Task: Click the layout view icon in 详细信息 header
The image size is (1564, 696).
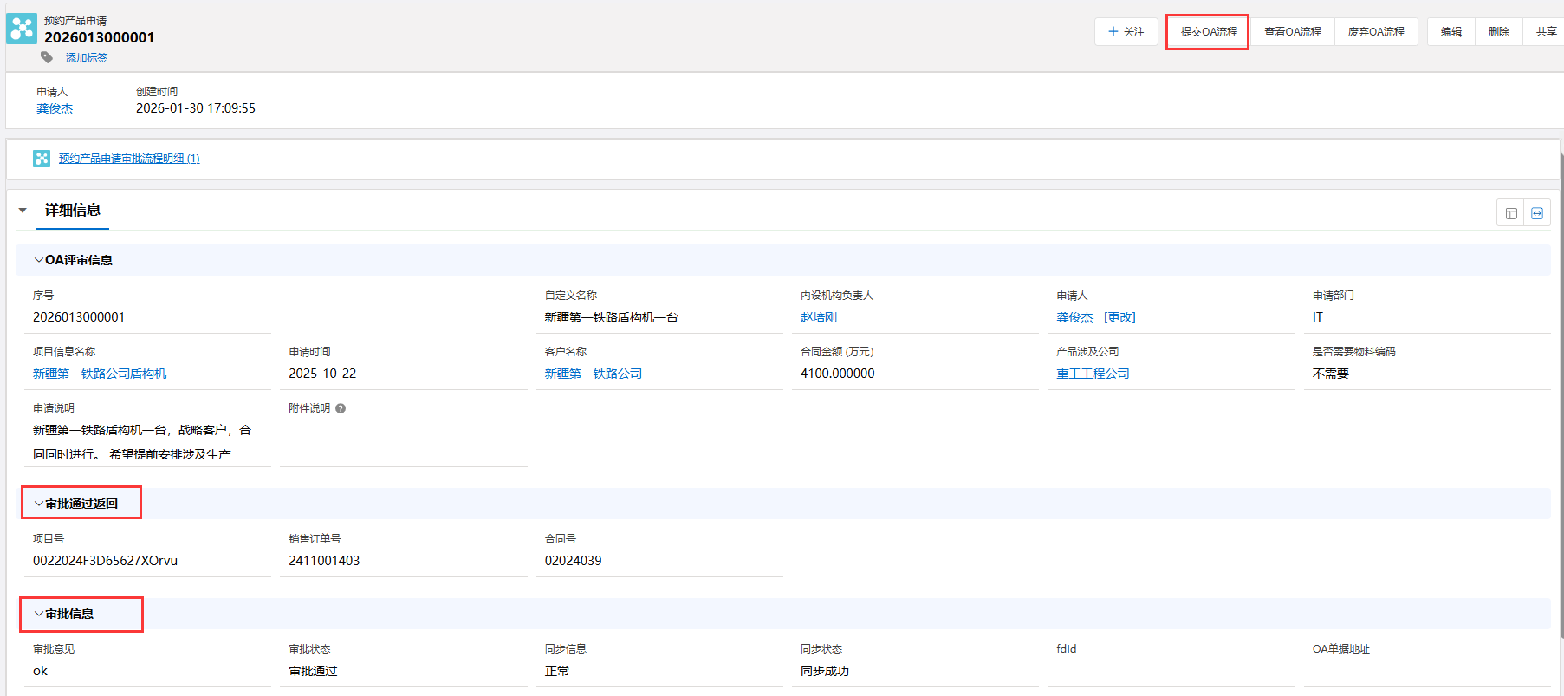Action: pyautogui.click(x=1511, y=213)
